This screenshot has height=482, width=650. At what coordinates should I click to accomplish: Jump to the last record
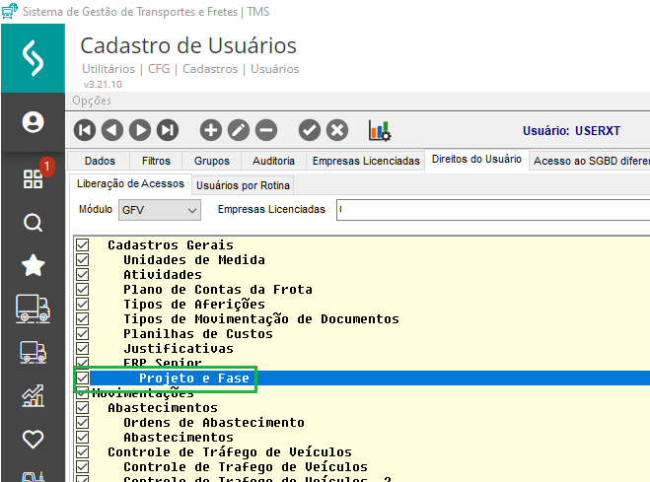coord(168,130)
